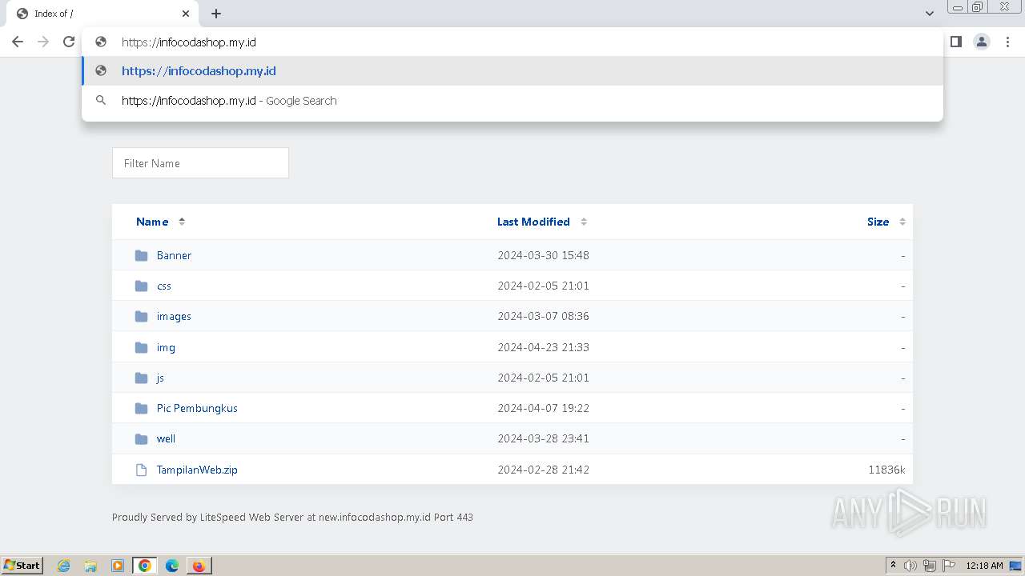Open the css folder link
1025x576 pixels.
(x=164, y=286)
